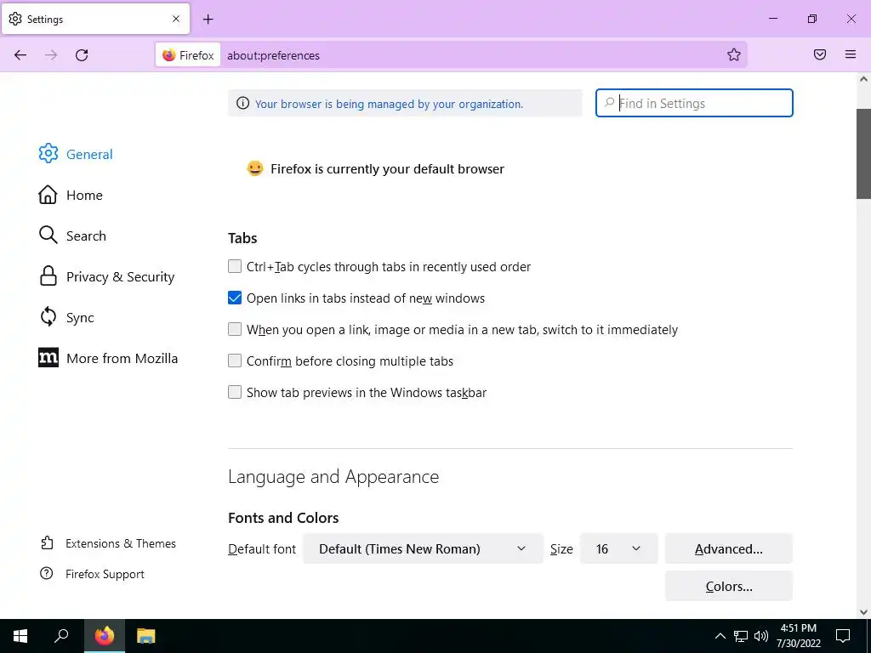The height and width of the screenshot is (653, 871).
Task: Click Firefox icon in the taskbar
Action: (x=105, y=636)
